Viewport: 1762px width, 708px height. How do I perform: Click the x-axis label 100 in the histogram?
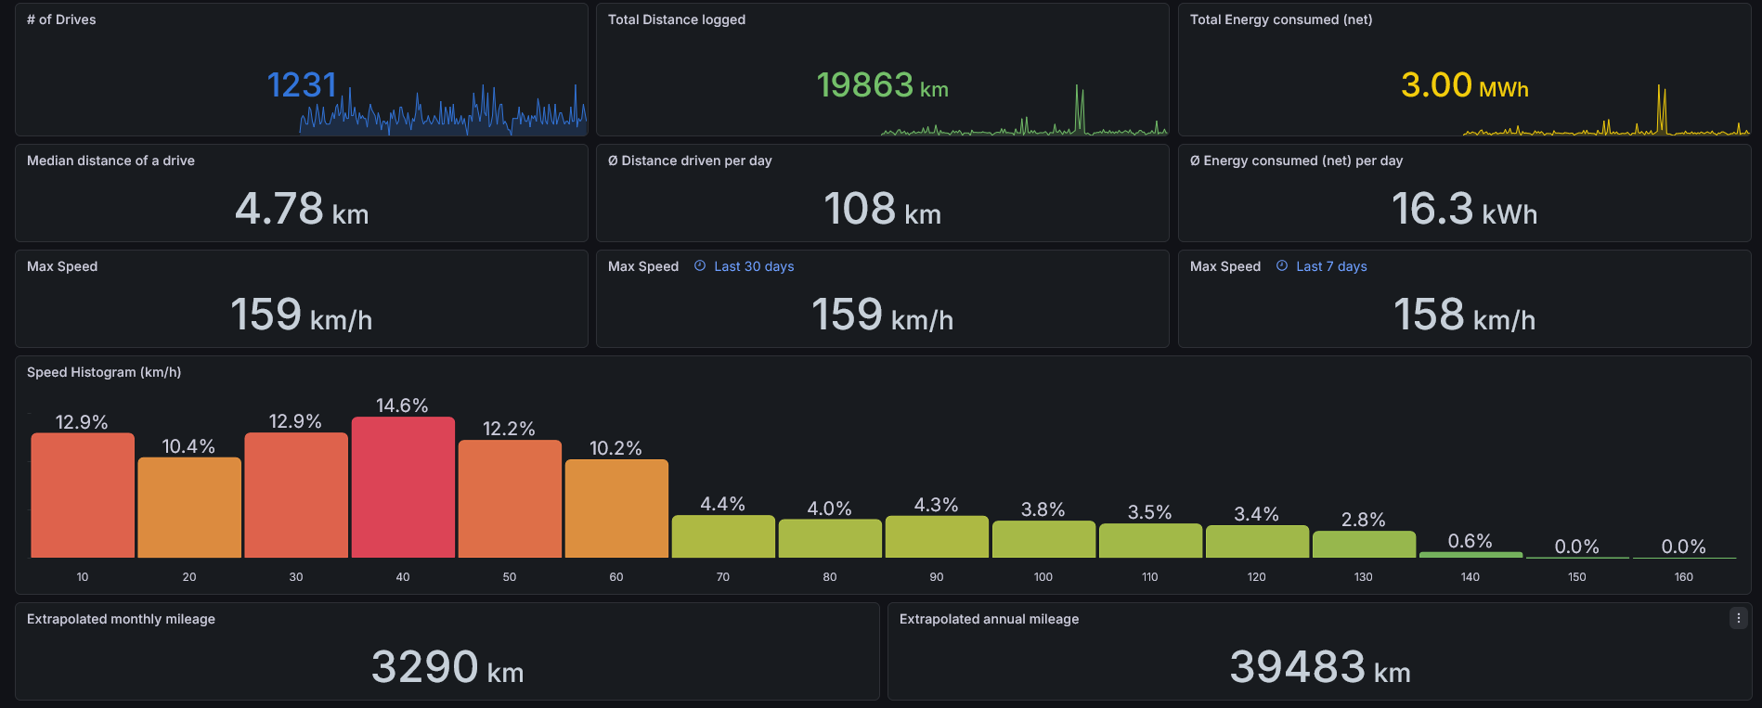point(1043,577)
